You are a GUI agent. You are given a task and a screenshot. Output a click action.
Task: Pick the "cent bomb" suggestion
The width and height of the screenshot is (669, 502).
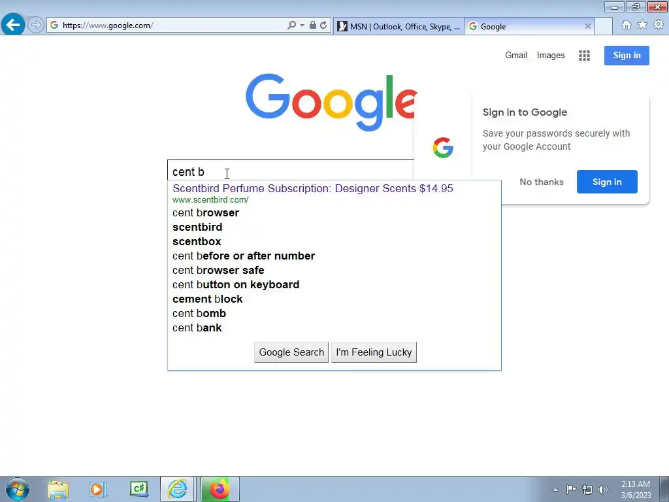[334, 313]
